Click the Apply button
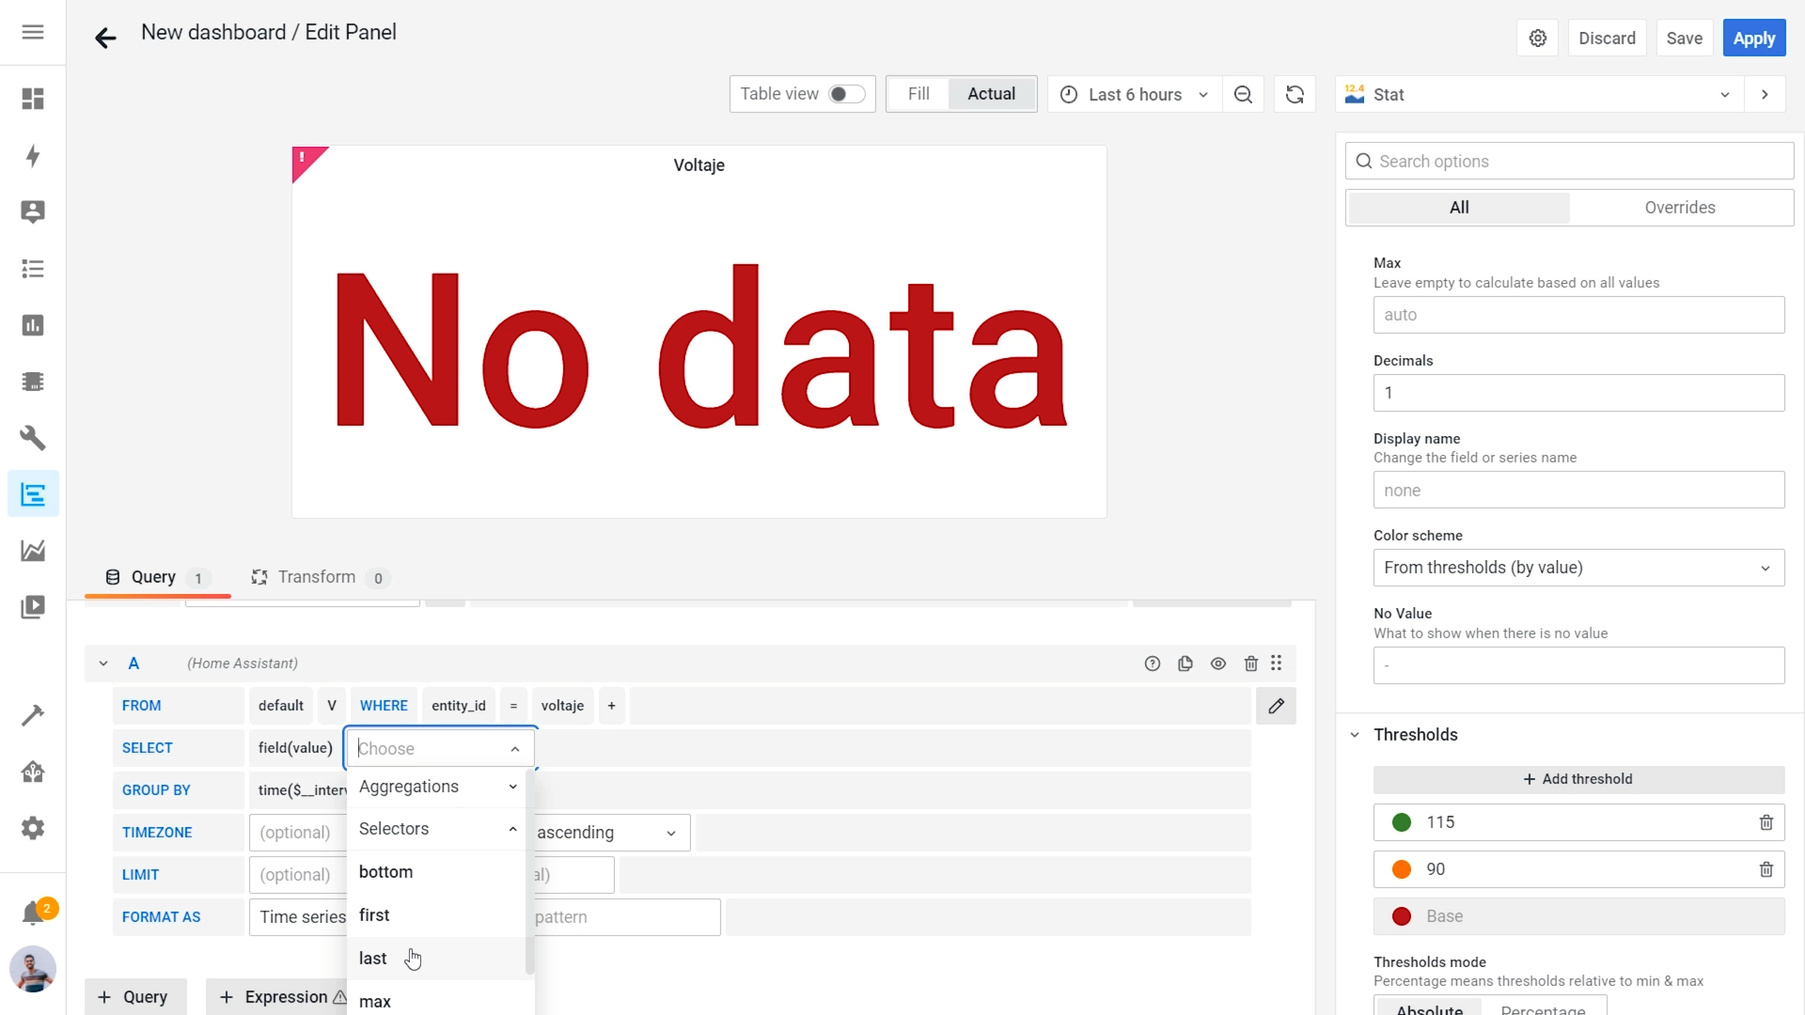The width and height of the screenshot is (1805, 1015). 1753,39
